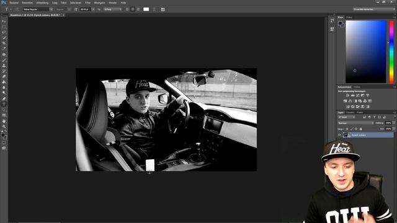This screenshot has height=223, width=397.
Task: Open the Venster menu
Action: pyautogui.click(x=113, y=2)
